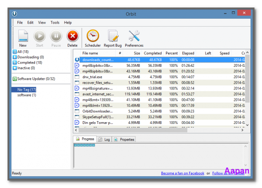Click the Follow us on Twitter link
Viewport: 262px width, 188px height.
click(228, 173)
